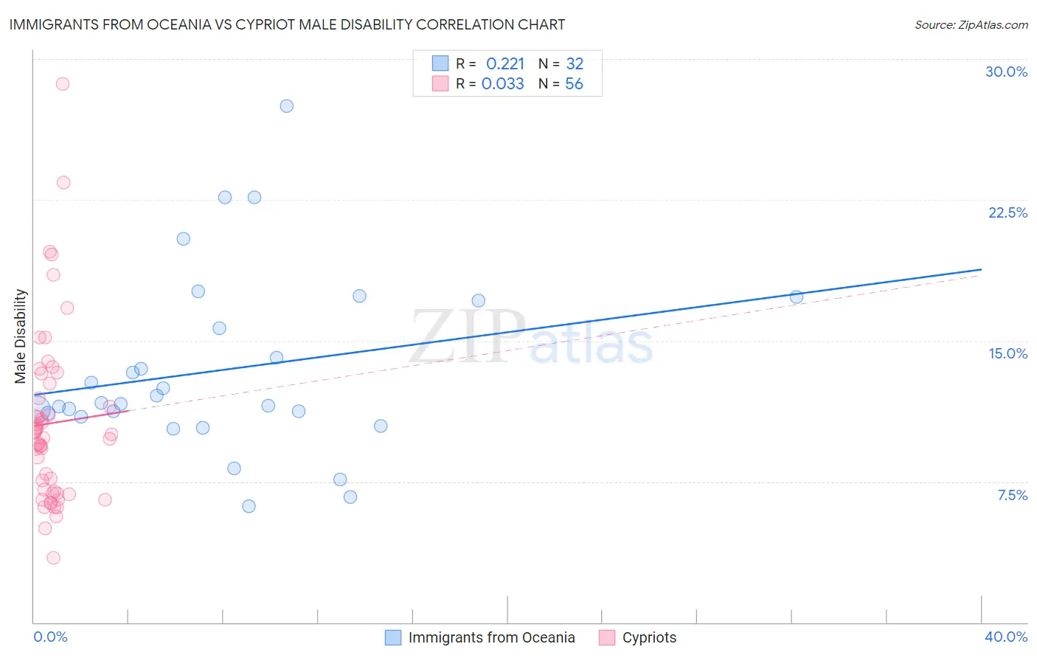
Task: Click the rightmost blue data point on the trend line
Action: [797, 297]
